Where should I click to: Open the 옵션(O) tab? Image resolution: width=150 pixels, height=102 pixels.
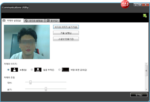click(52, 21)
